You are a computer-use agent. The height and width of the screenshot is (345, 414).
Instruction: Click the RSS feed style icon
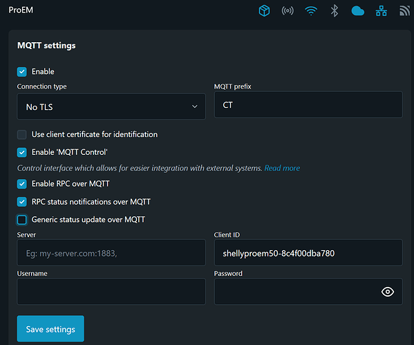tap(404, 11)
